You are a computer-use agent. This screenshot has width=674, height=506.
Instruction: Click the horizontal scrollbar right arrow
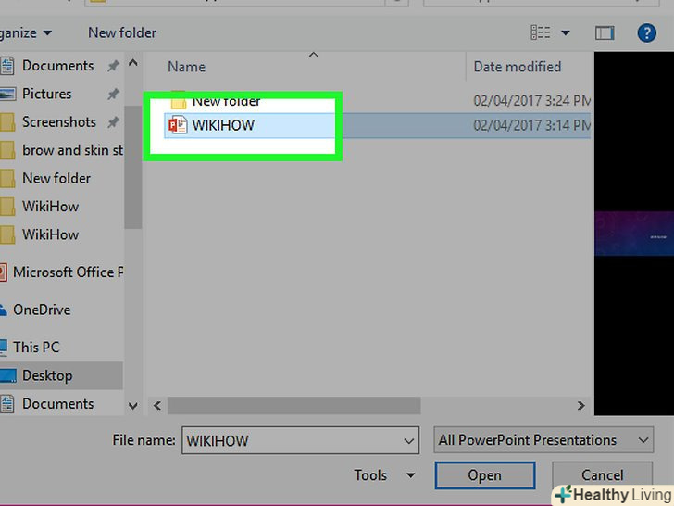581,405
